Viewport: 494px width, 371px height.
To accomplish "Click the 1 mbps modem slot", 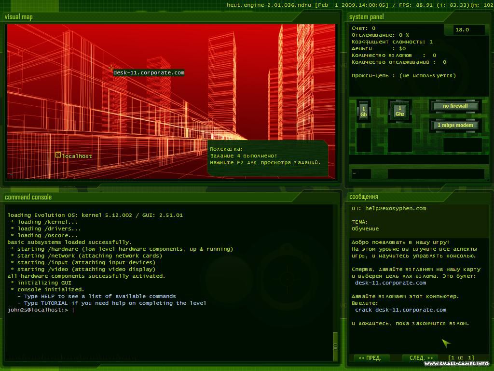I will pyautogui.click(x=455, y=125).
